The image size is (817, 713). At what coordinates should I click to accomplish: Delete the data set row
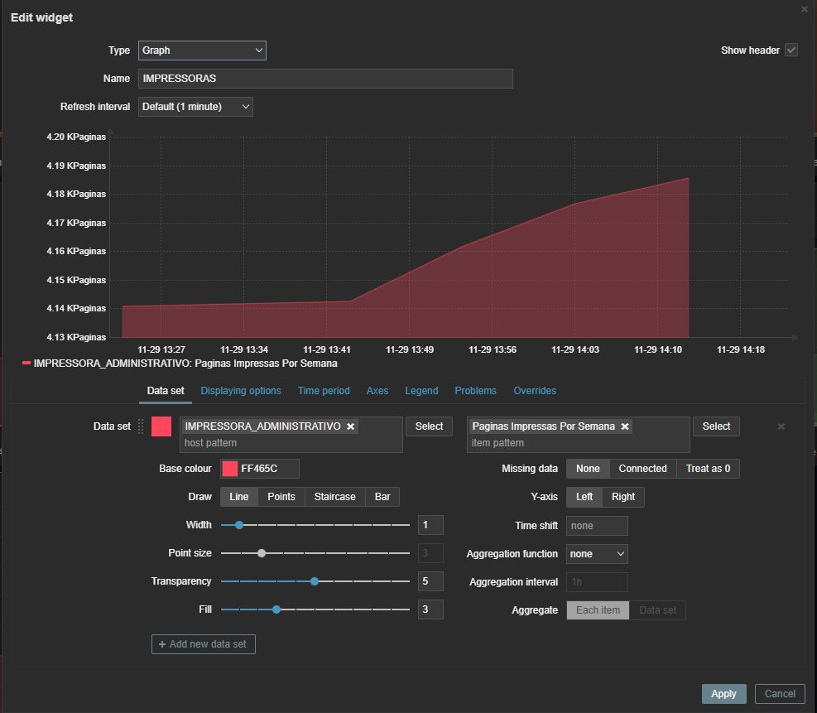click(781, 426)
